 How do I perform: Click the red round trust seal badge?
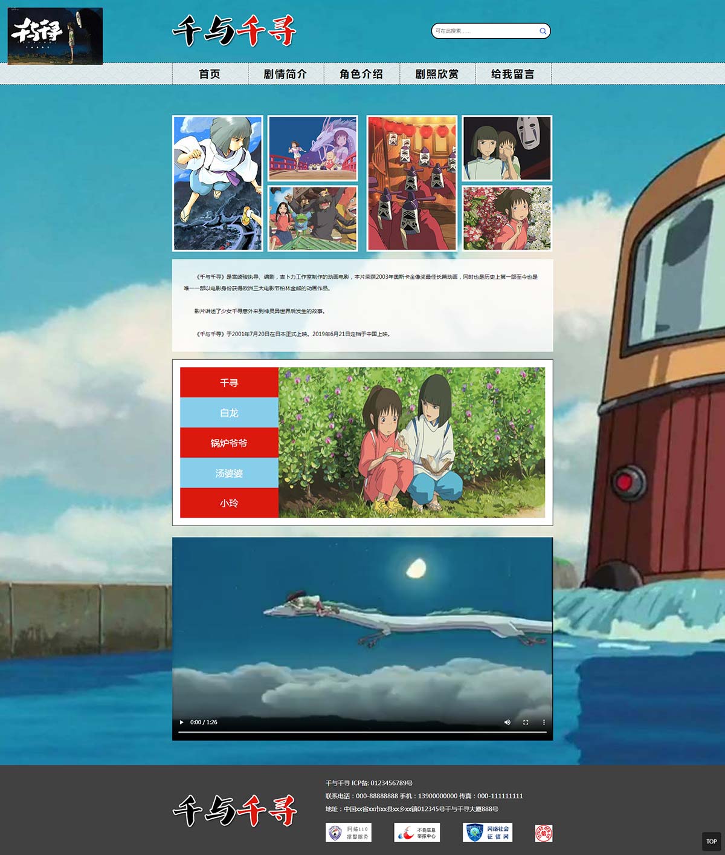[x=544, y=833]
